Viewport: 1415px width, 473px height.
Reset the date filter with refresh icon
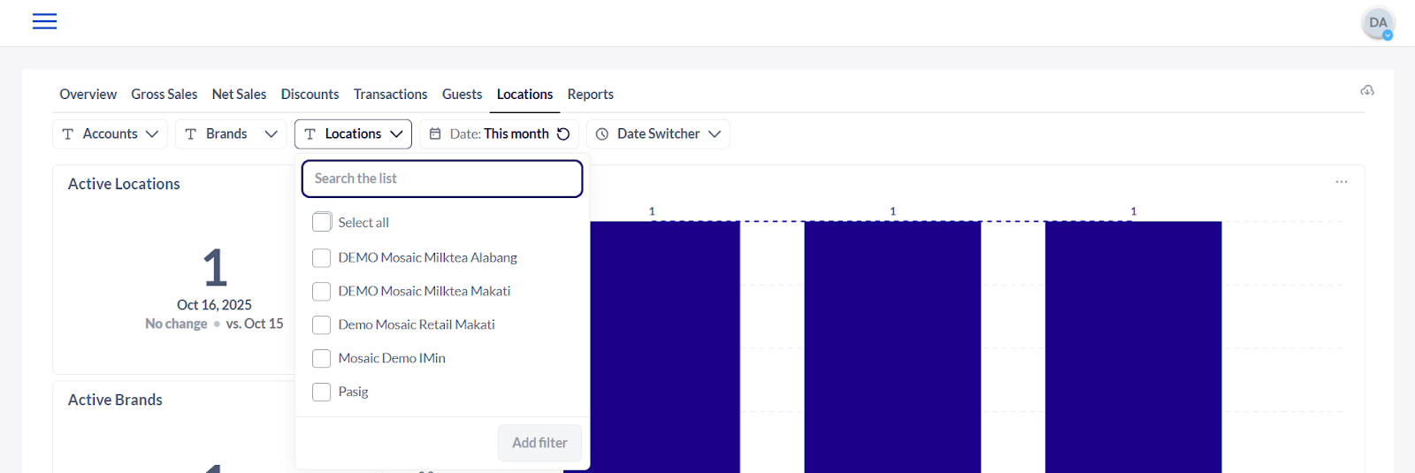click(x=563, y=134)
